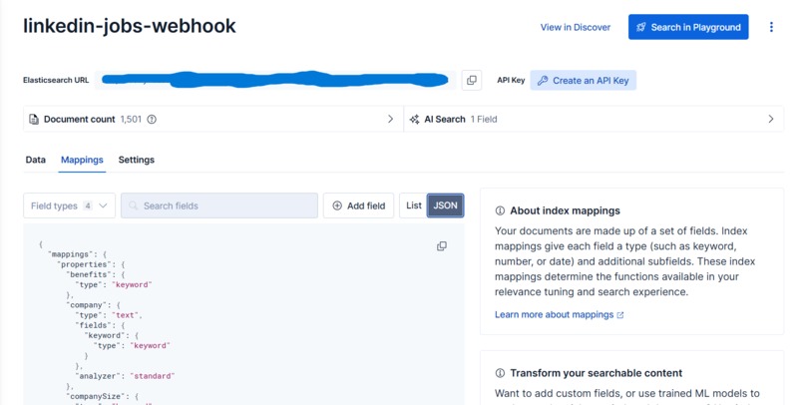Click the magnifier icon in Search fields
Image resolution: width=804 pixels, height=405 pixels.
(x=134, y=205)
